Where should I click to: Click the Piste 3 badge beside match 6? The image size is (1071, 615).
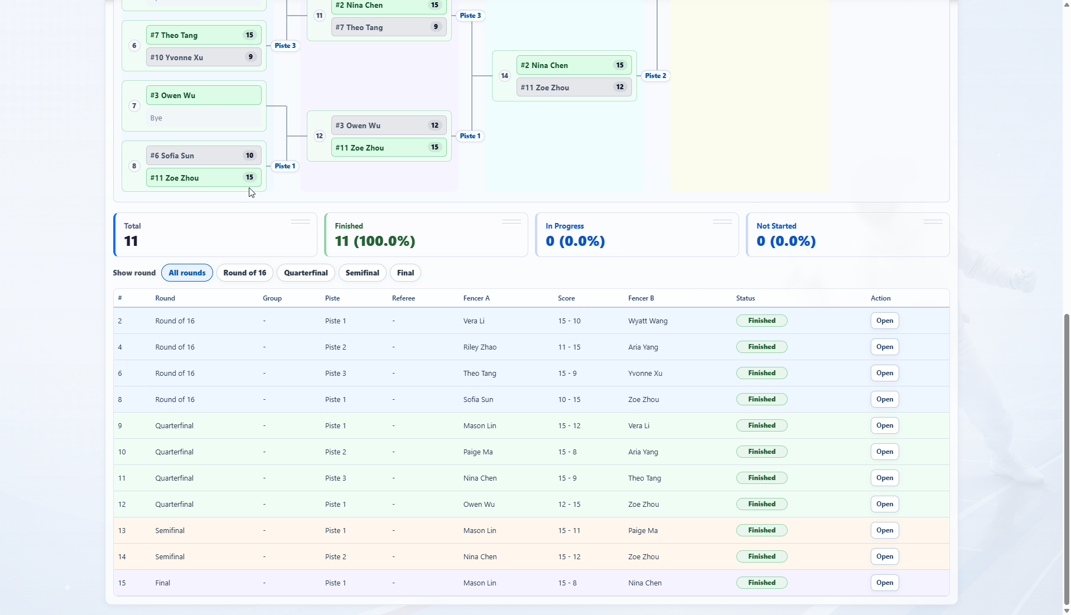[285, 46]
